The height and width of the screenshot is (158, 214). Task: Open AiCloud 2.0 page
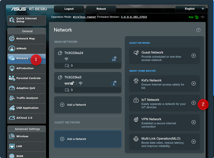coord(27,118)
